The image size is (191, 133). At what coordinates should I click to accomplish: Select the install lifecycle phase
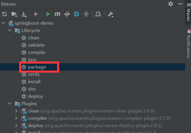(x=34, y=82)
